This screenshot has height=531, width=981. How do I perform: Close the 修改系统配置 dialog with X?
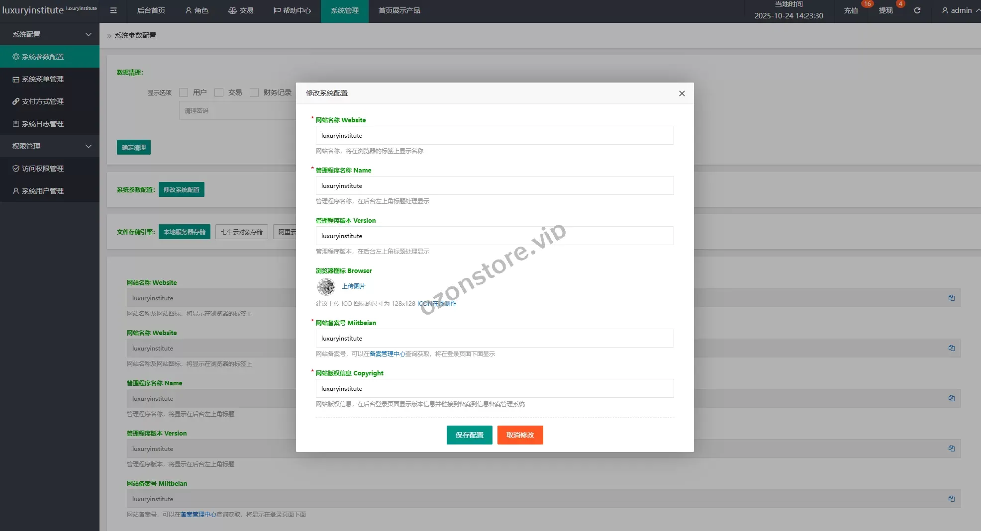pyautogui.click(x=682, y=93)
